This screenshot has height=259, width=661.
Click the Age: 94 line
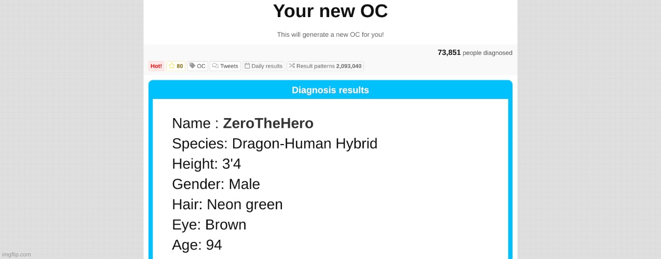[x=197, y=244]
